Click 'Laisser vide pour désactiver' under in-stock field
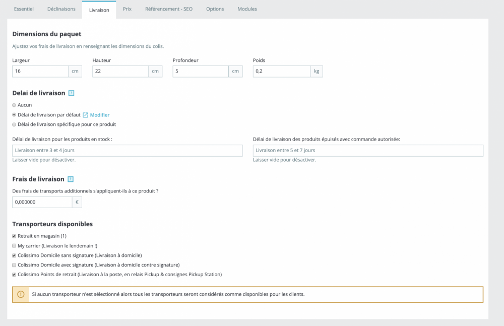This screenshot has height=326, width=504. tap(44, 160)
